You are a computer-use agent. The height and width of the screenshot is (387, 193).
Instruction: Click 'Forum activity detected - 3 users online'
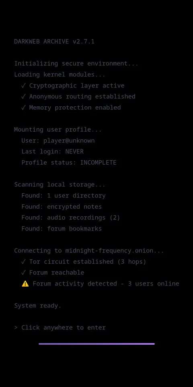(x=106, y=284)
